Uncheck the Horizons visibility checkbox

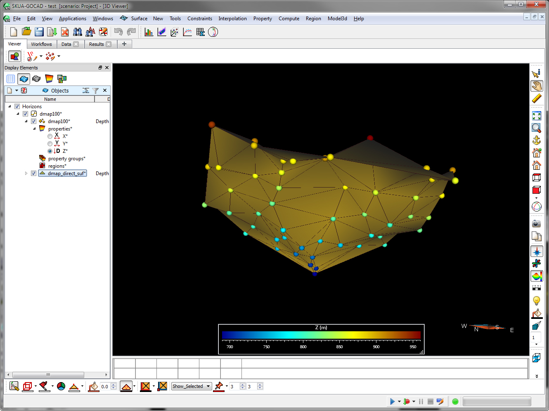[x=17, y=106]
